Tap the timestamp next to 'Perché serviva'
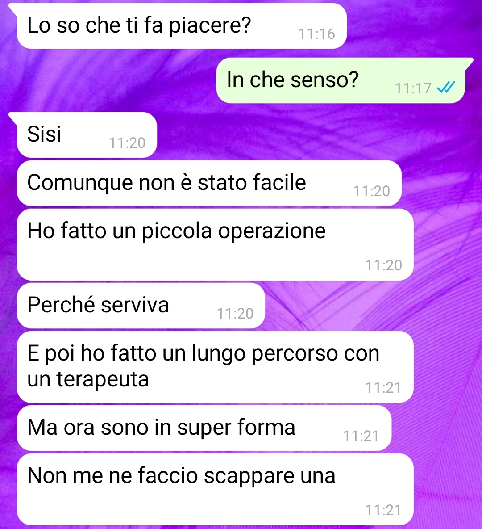Screen dimensions: 482x529 tap(235, 314)
